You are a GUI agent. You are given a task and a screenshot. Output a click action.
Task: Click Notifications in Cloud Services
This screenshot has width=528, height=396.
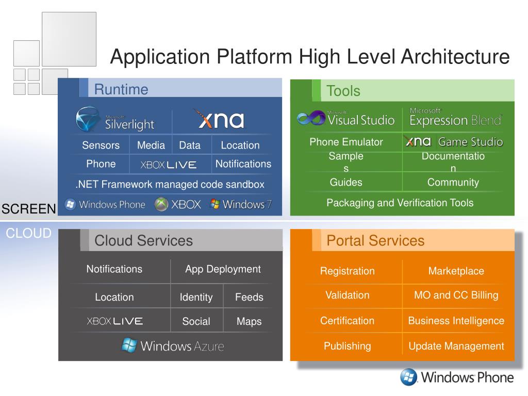(114, 269)
